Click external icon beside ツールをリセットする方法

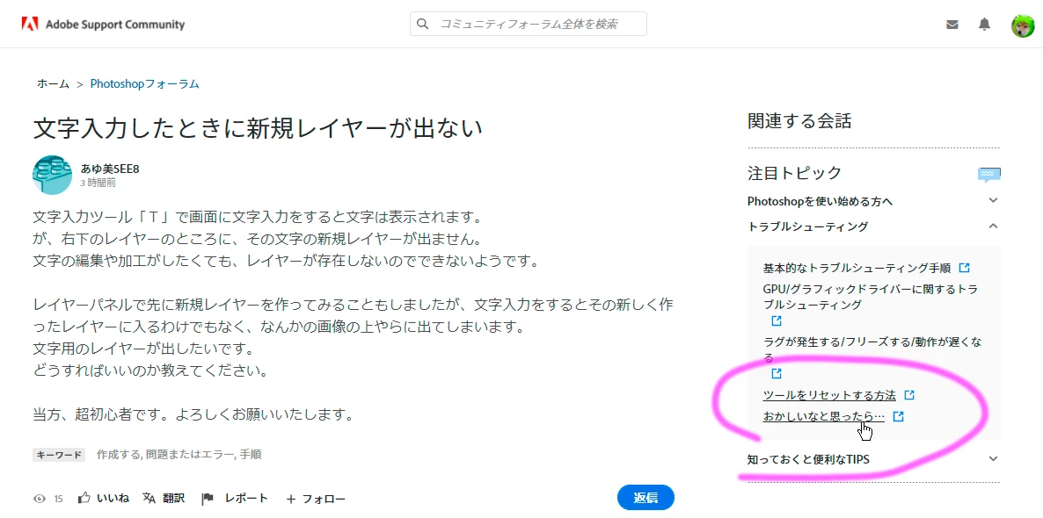909,395
